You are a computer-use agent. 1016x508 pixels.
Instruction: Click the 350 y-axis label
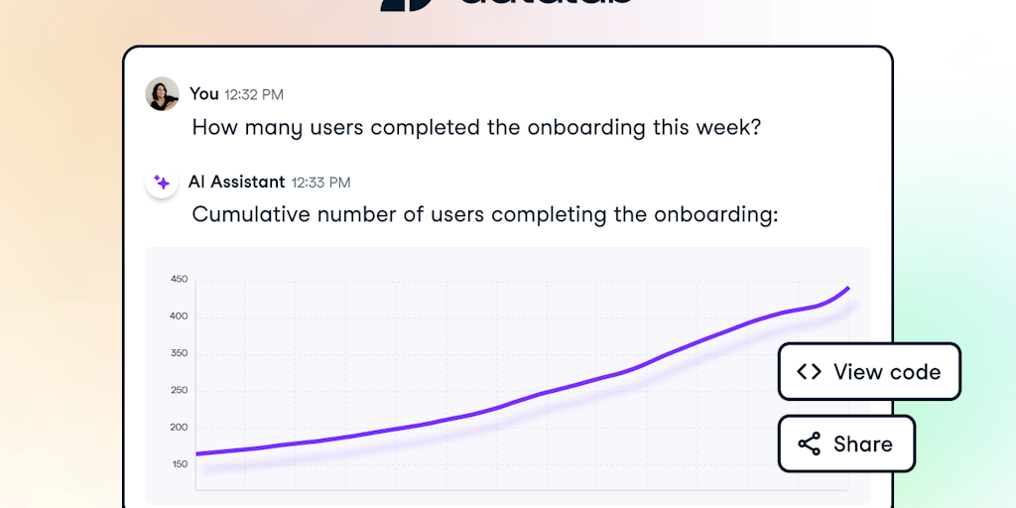[179, 353]
